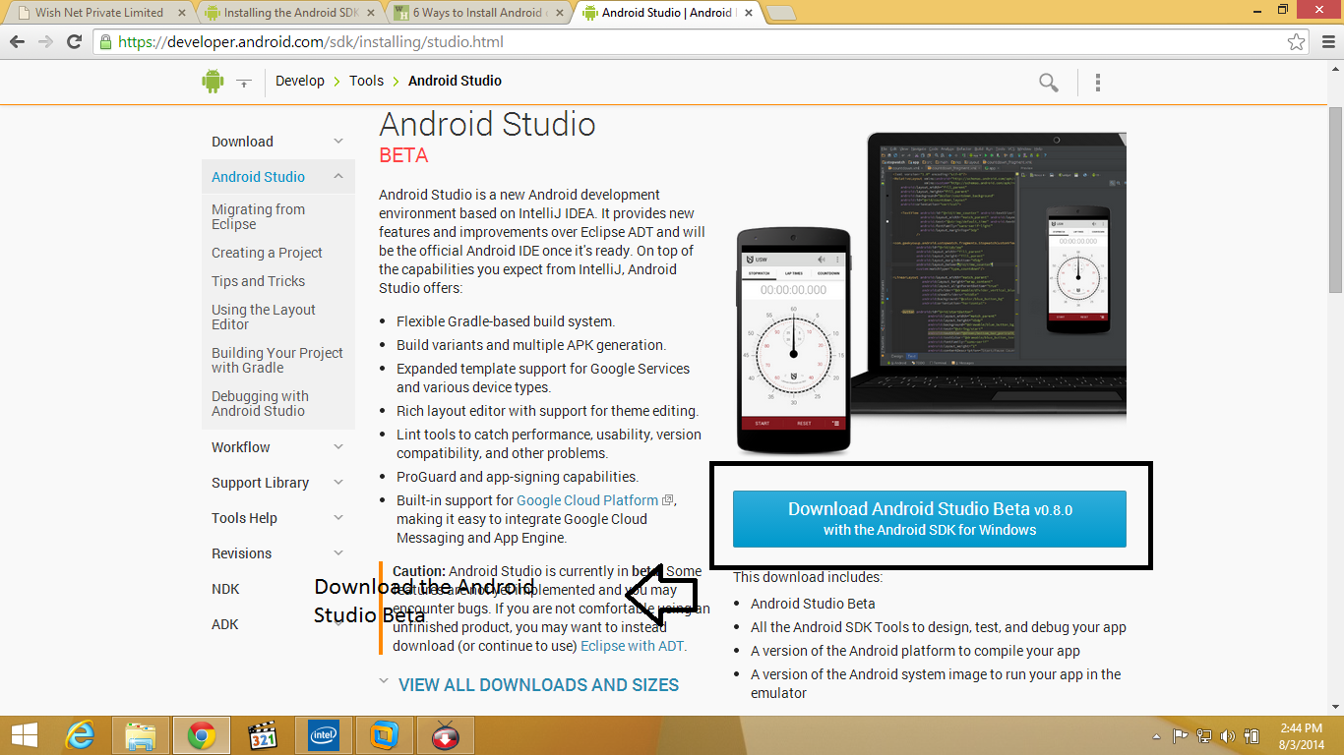The height and width of the screenshot is (755, 1344).
Task: Open the navigation dropdown next to Android logo
Action: point(244,83)
